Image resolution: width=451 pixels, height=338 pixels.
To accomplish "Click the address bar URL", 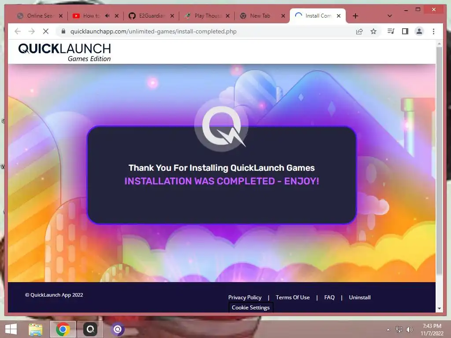I will click(x=153, y=31).
